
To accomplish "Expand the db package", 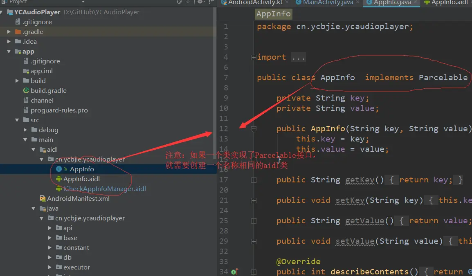I will [x=50, y=257].
